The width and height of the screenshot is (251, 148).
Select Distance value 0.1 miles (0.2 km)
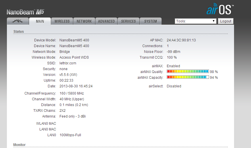coord(74,105)
